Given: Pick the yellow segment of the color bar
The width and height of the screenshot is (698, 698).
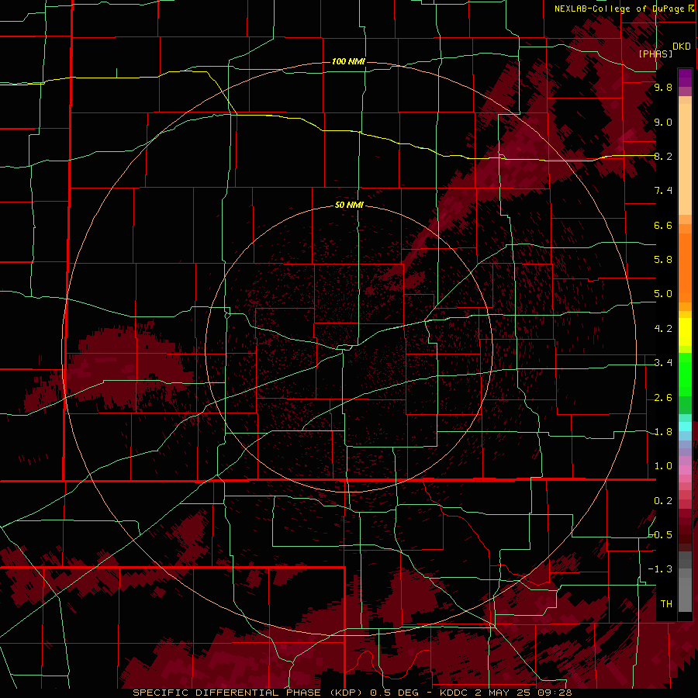Looking at the screenshot, I should pos(685,332).
